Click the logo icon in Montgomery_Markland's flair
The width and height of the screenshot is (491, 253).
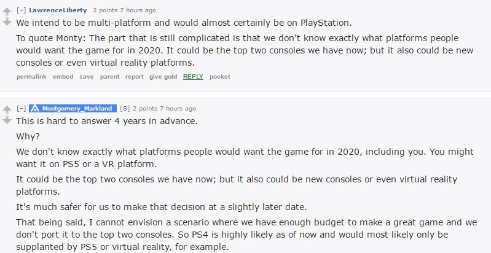[36, 109]
